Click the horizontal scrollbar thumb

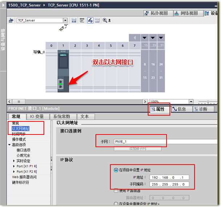tap(19, 102)
